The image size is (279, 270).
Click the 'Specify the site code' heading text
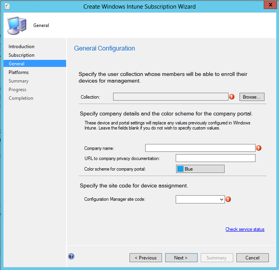click(134, 185)
